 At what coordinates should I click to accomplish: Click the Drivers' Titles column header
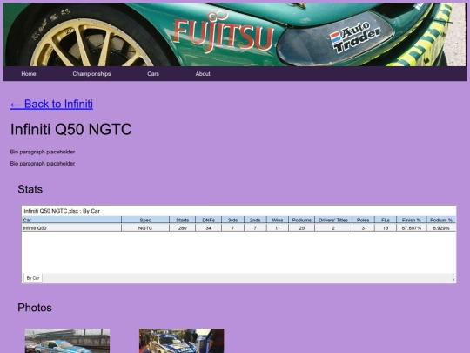pyautogui.click(x=333, y=220)
